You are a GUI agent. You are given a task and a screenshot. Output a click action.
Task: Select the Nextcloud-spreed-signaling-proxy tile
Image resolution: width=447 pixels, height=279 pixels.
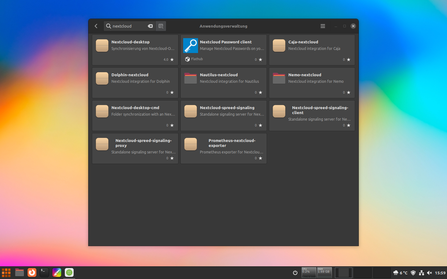tap(135, 148)
